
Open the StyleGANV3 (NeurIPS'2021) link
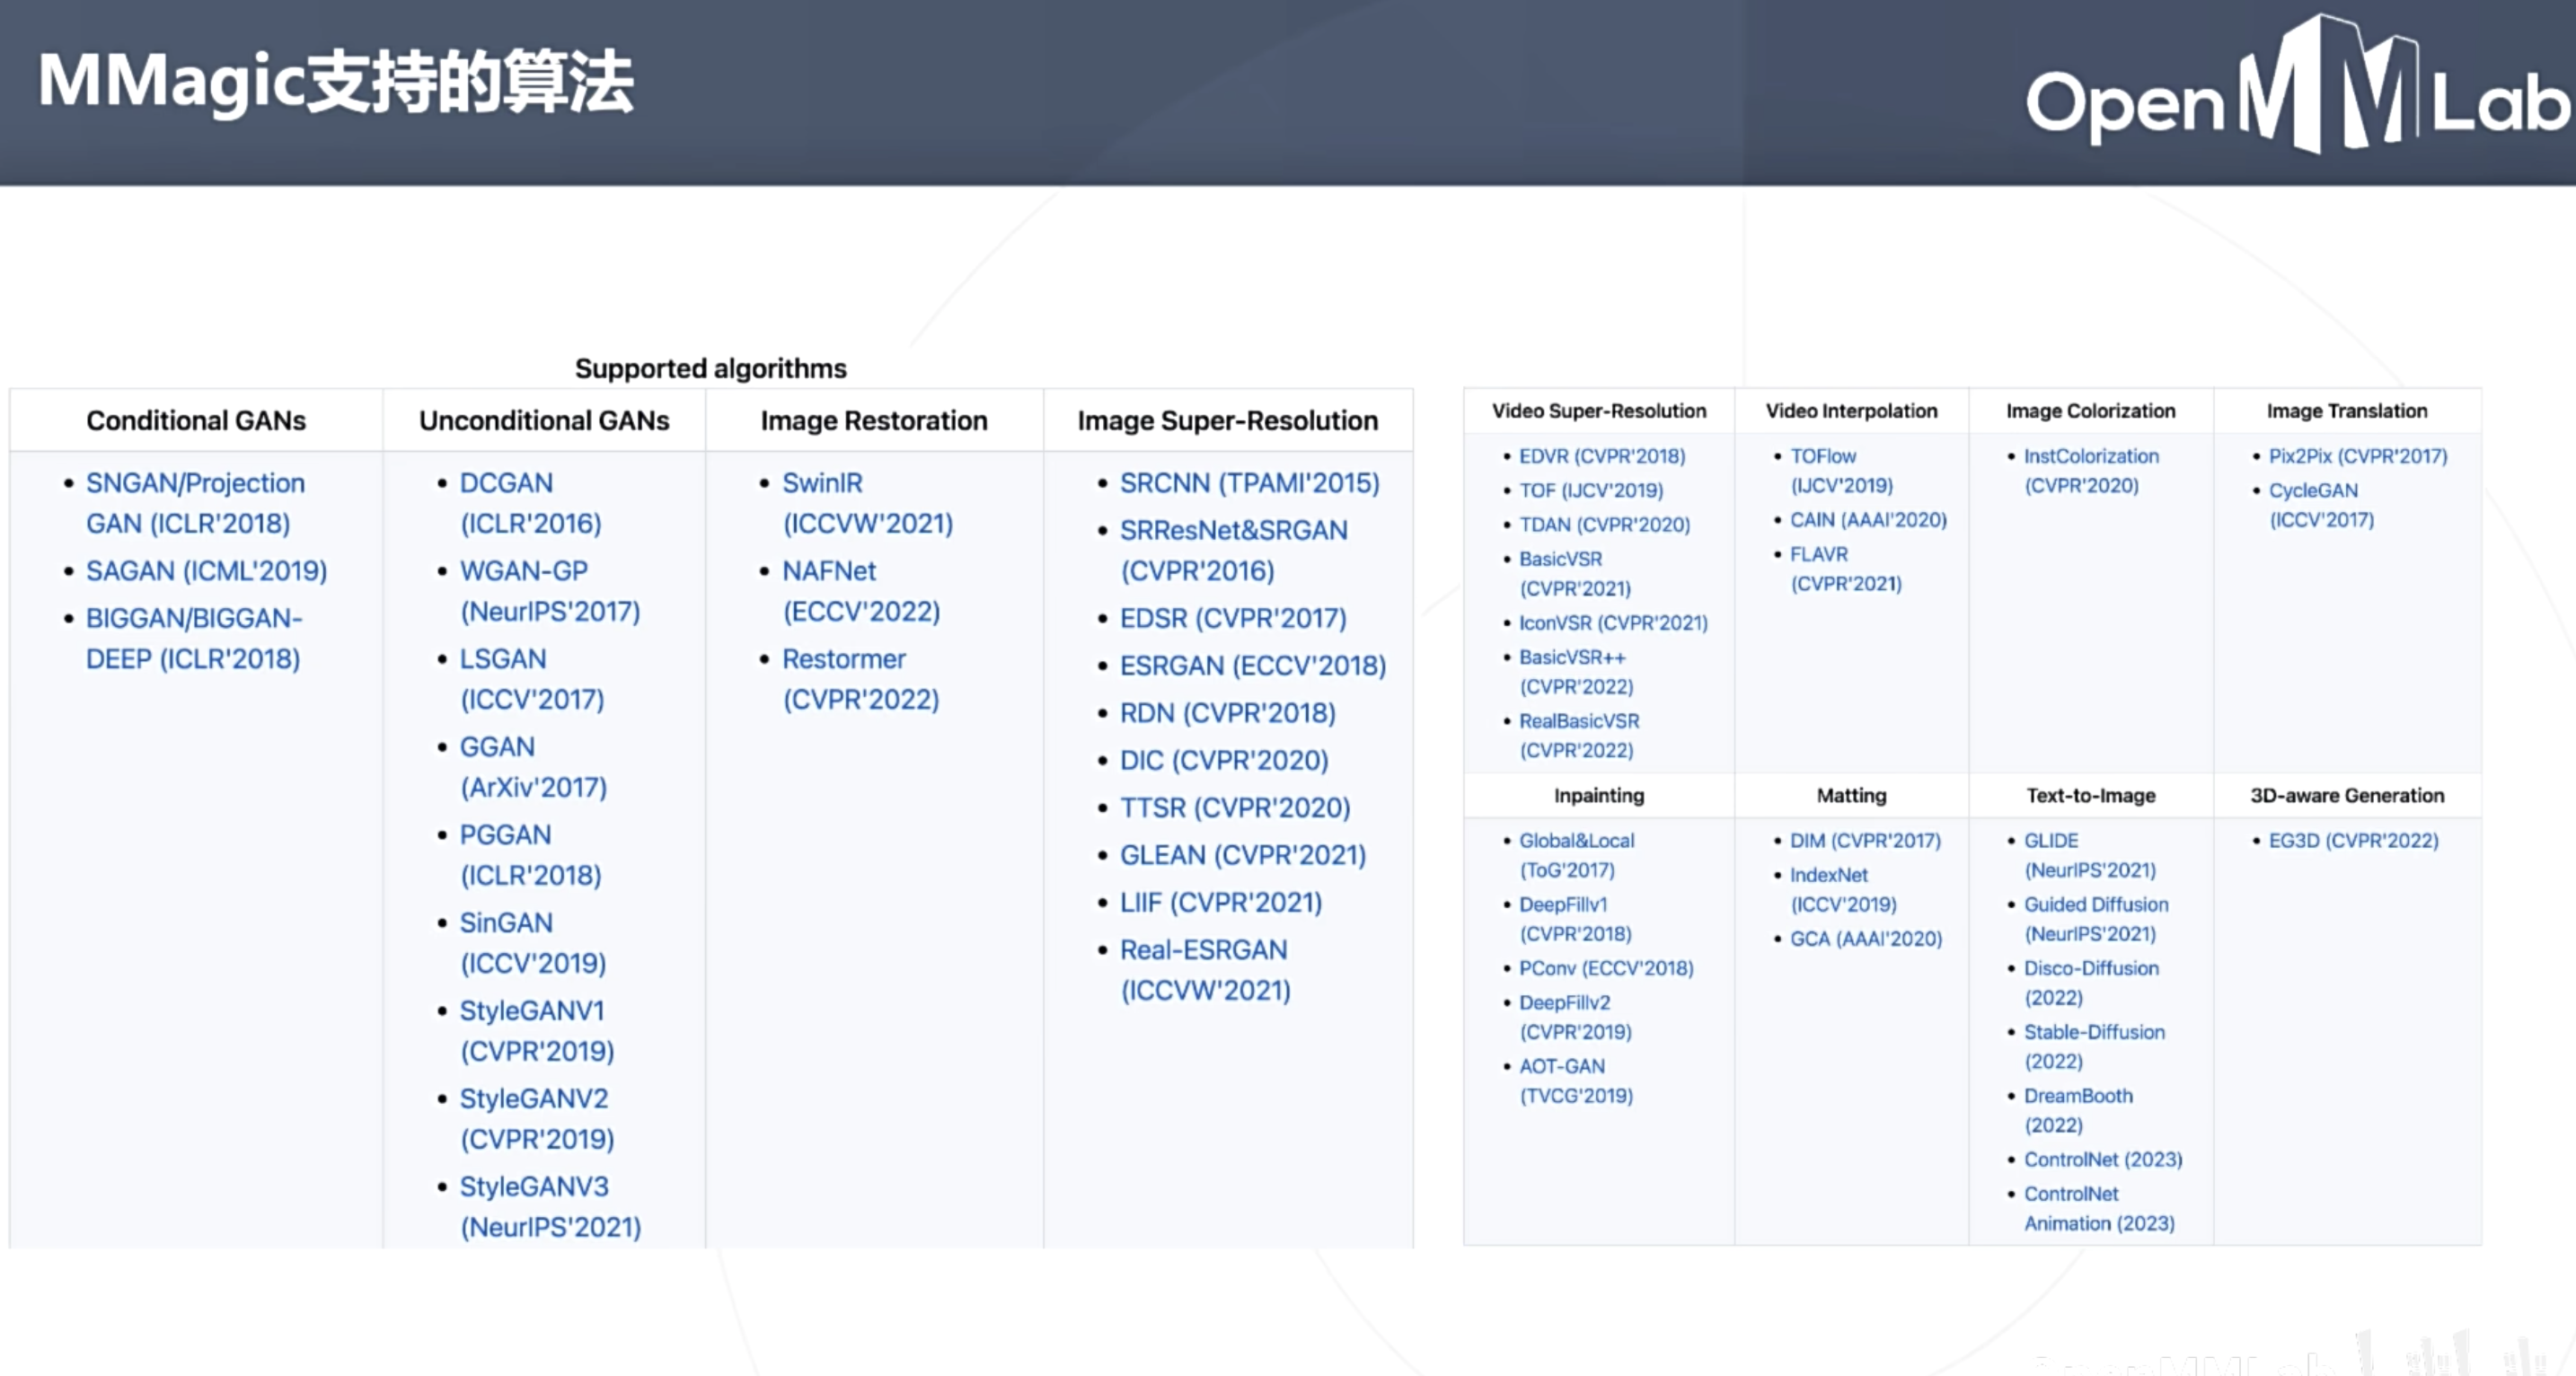tap(533, 1187)
